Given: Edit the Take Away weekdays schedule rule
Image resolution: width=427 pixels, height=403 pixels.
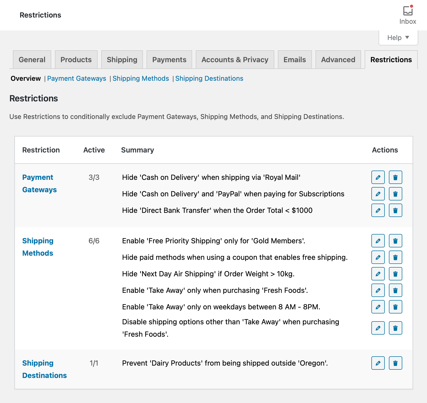Looking at the screenshot, I should coord(378,307).
